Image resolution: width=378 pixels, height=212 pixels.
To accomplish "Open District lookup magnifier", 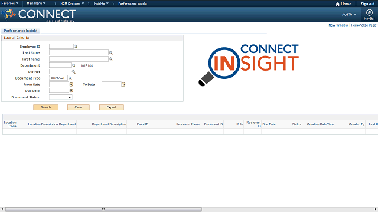I will click(x=73, y=72).
